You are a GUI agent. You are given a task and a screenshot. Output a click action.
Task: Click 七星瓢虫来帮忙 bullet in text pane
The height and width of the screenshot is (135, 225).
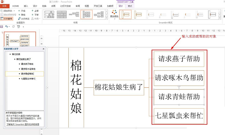(28, 79)
